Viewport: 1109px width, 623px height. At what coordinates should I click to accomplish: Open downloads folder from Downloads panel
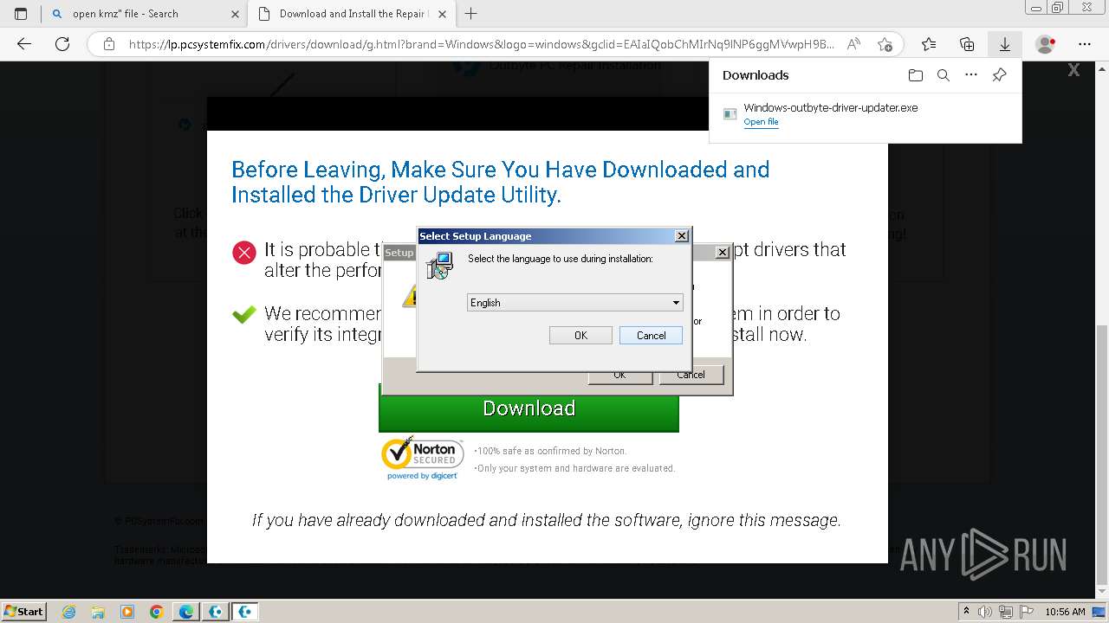(916, 75)
